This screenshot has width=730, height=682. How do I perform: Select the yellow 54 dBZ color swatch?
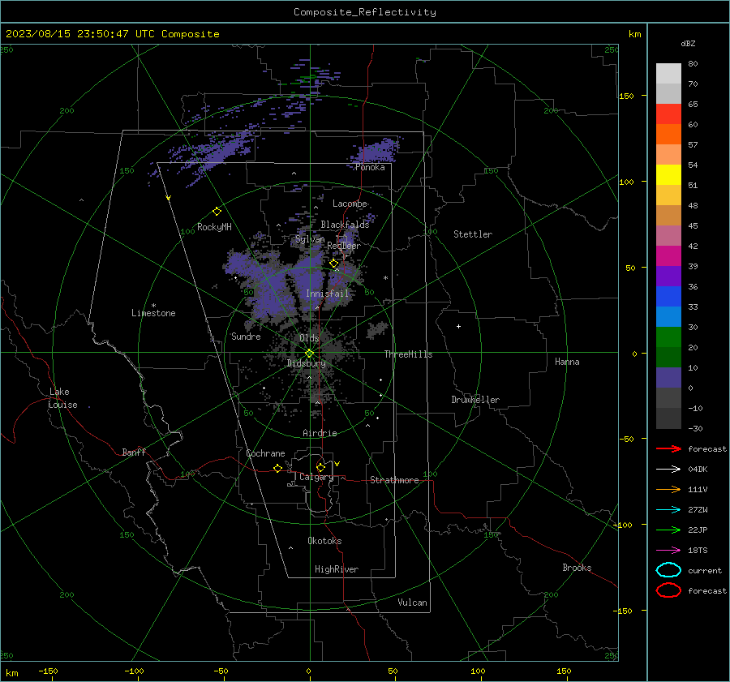pos(668,175)
